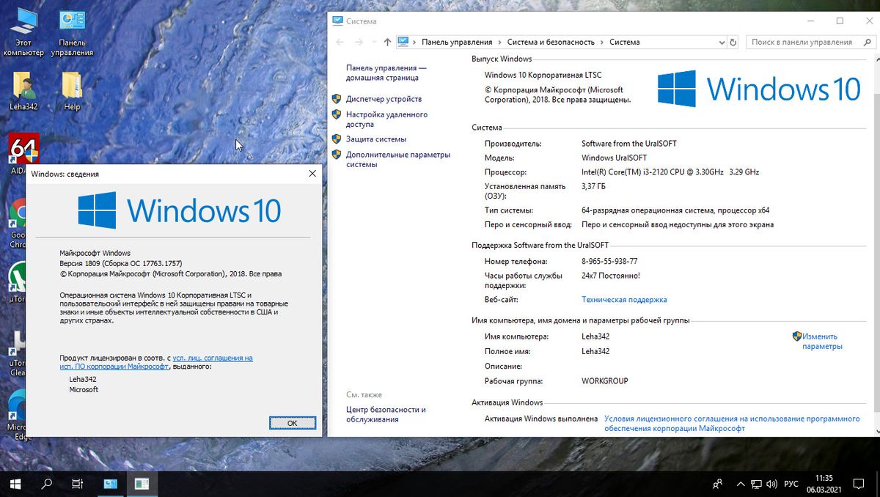Open the Action Center notifications icon
Viewport: 880px width, 497px height.
(859, 485)
